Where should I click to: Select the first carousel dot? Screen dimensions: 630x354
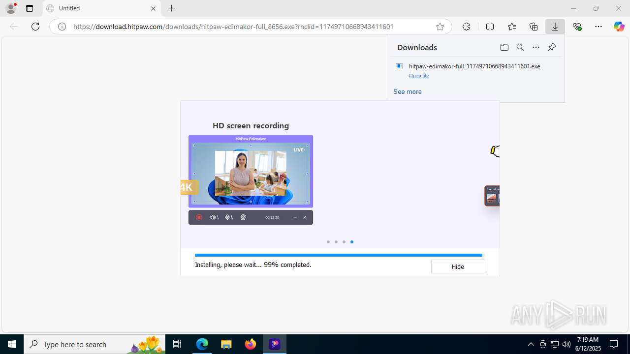click(x=328, y=242)
